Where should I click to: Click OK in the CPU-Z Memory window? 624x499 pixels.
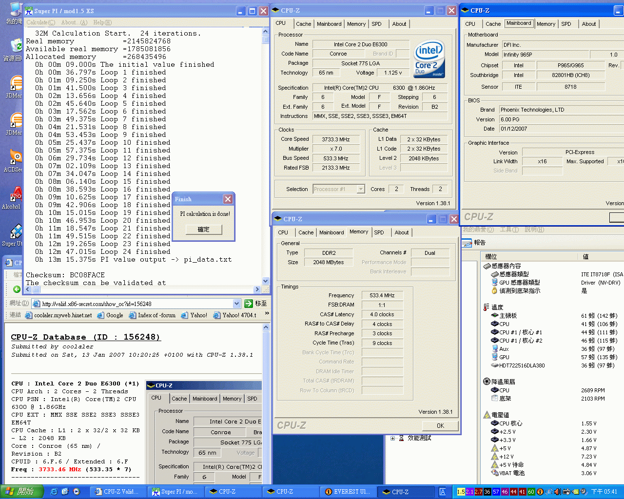pyautogui.click(x=440, y=425)
